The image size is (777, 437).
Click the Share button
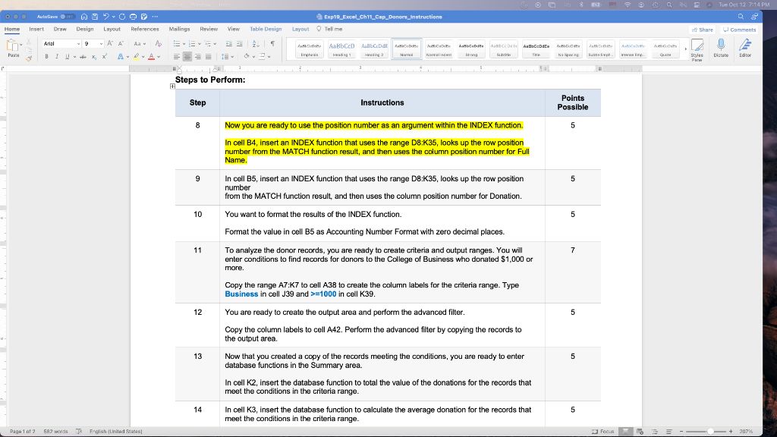click(x=702, y=29)
